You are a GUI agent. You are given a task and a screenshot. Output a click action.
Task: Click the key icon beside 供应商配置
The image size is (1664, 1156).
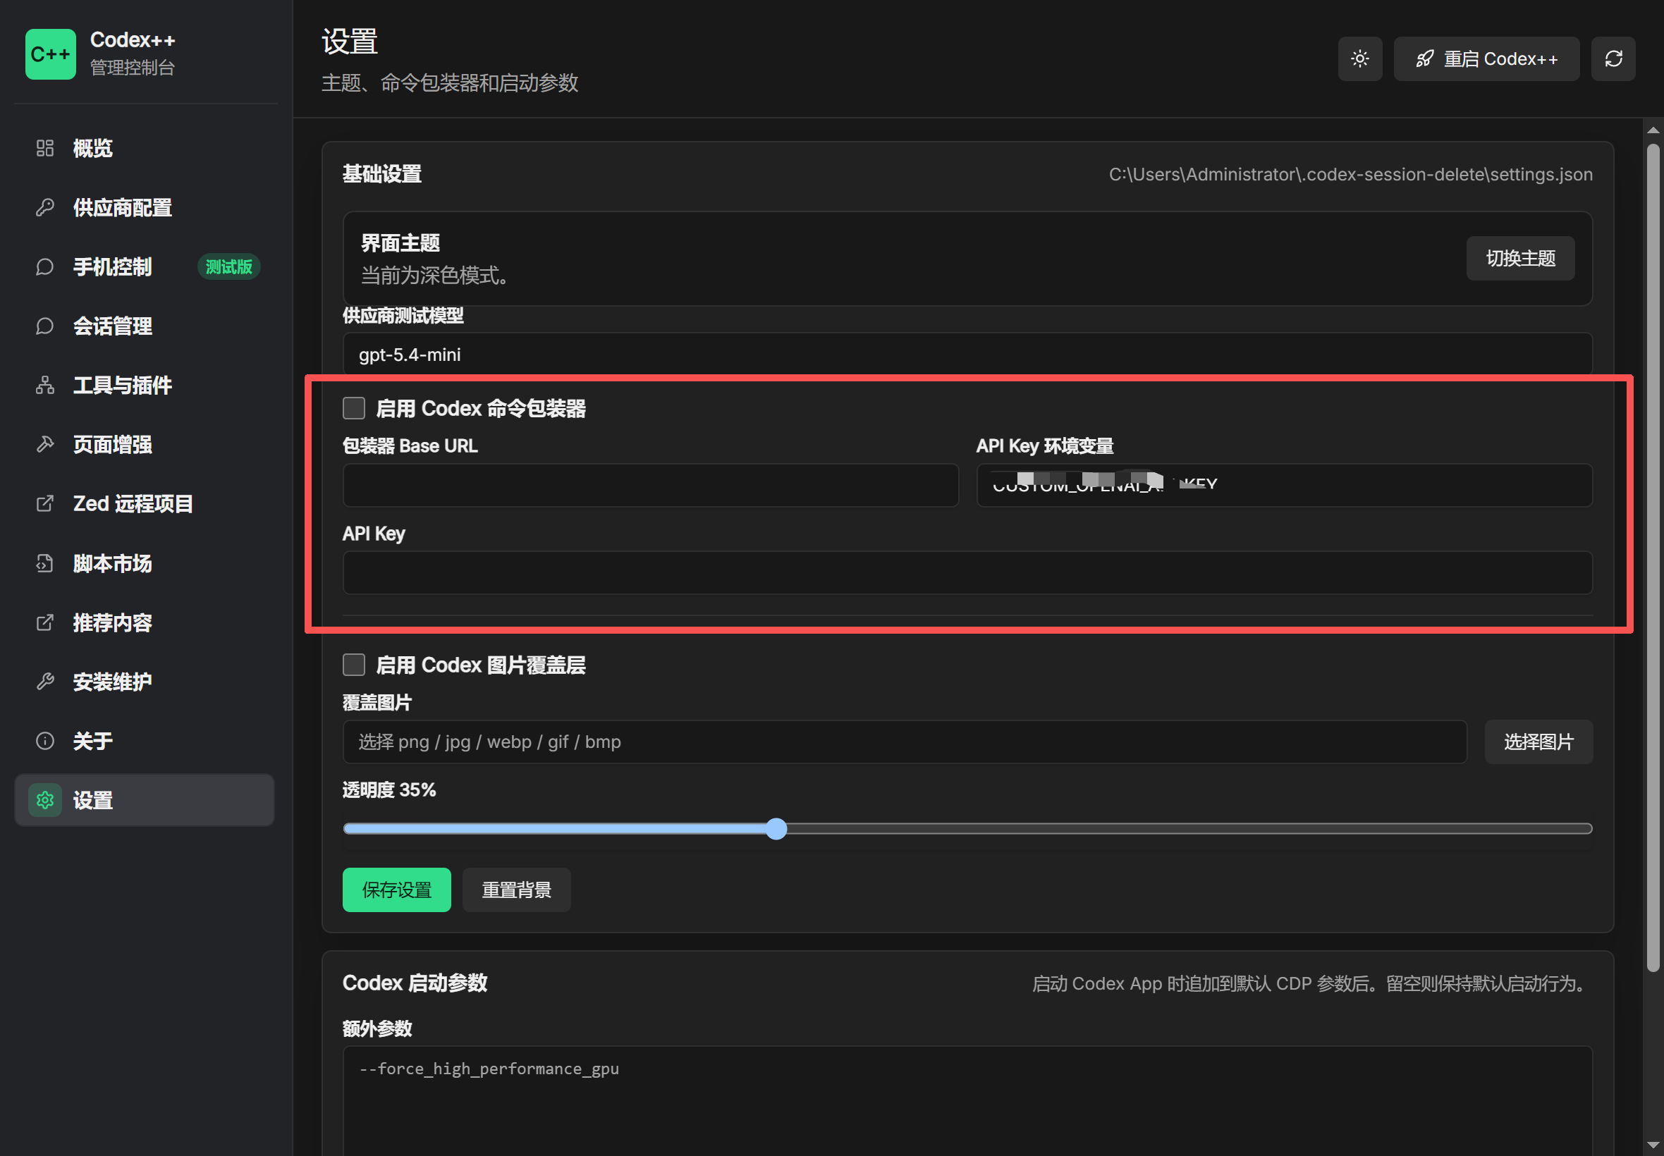pyautogui.click(x=45, y=208)
